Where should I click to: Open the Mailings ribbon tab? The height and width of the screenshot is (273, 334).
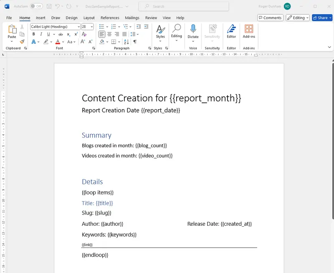[132, 18]
